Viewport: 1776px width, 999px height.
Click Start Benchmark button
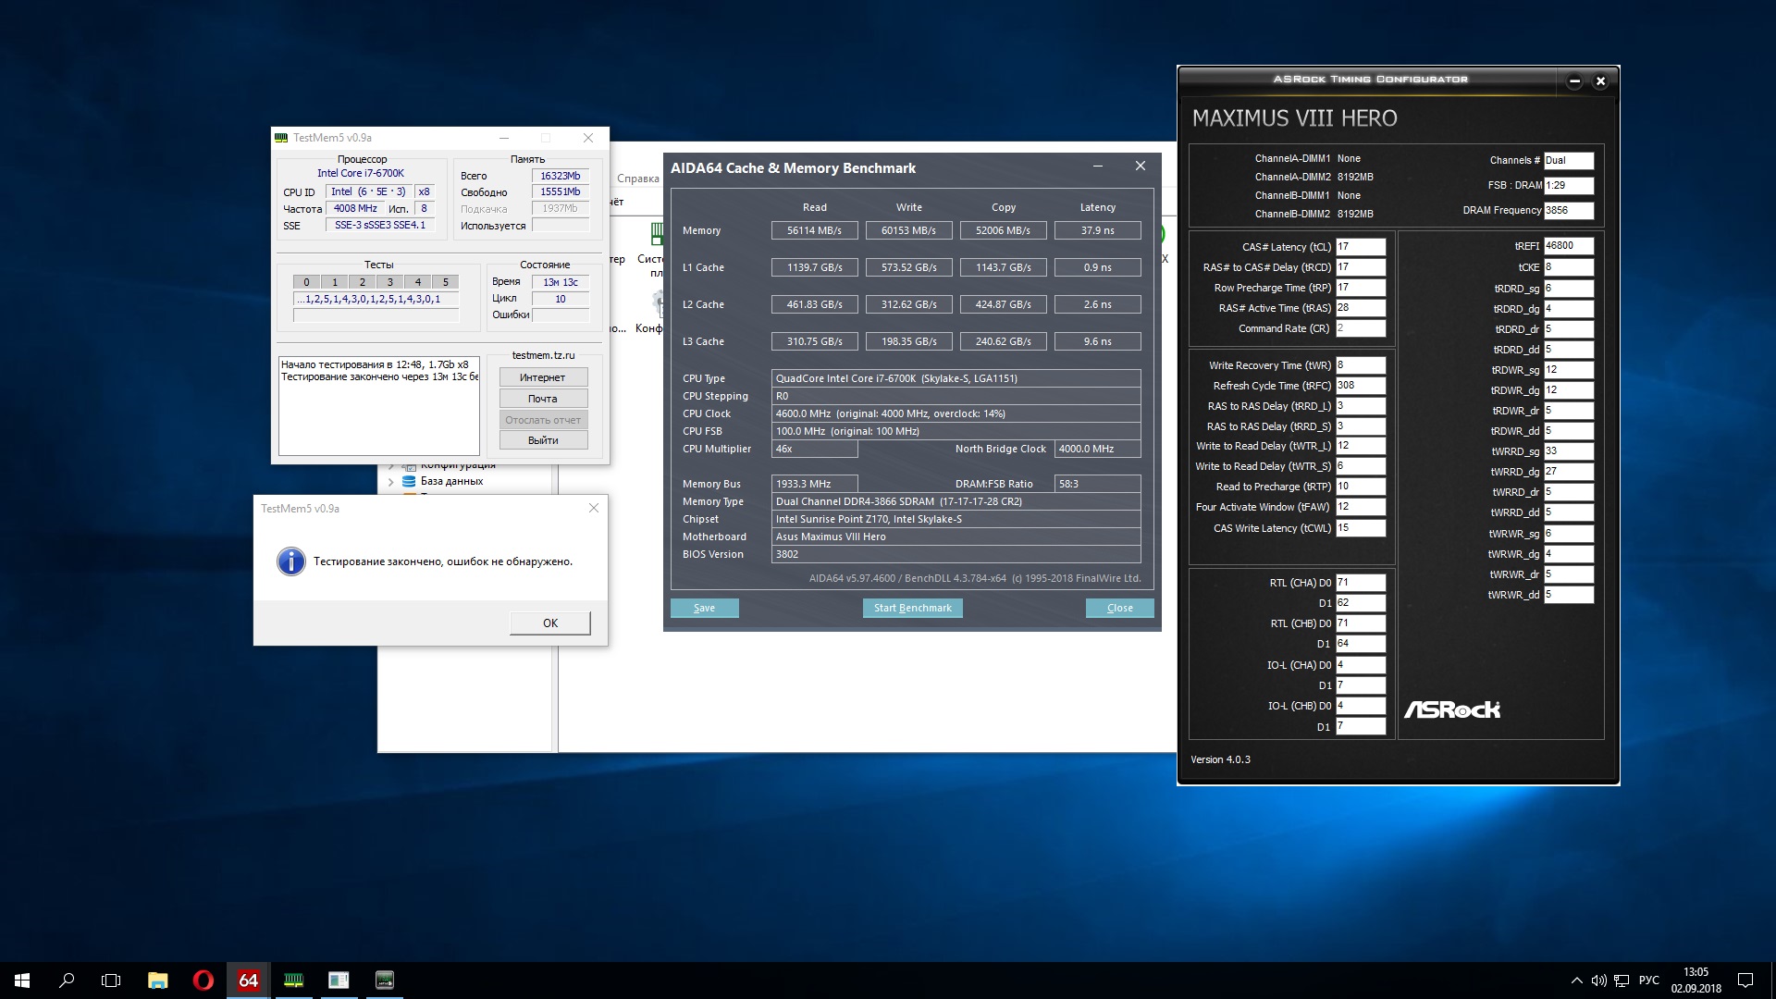coord(912,608)
